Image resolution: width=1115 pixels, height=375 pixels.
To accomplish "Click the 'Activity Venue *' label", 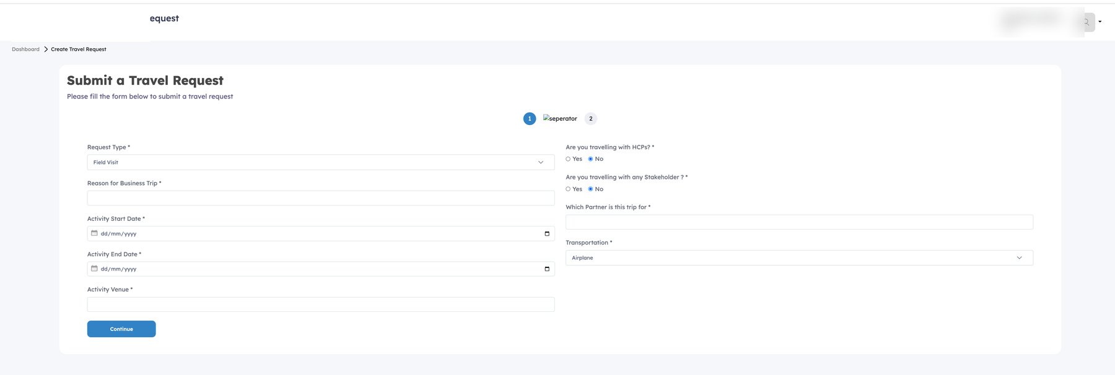I will point(110,290).
